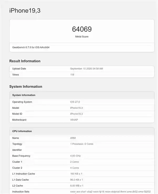Click the L1 Data Cache label
This screenshot has width=158, height=194.
click(x=21, y=180)
